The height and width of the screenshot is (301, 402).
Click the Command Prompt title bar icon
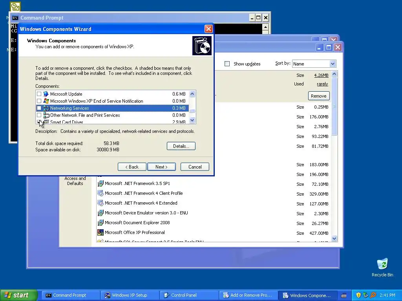(x=15, y=18)
